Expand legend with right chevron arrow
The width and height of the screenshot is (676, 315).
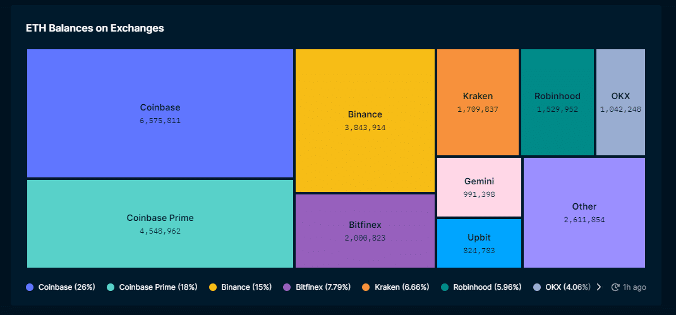598,287
